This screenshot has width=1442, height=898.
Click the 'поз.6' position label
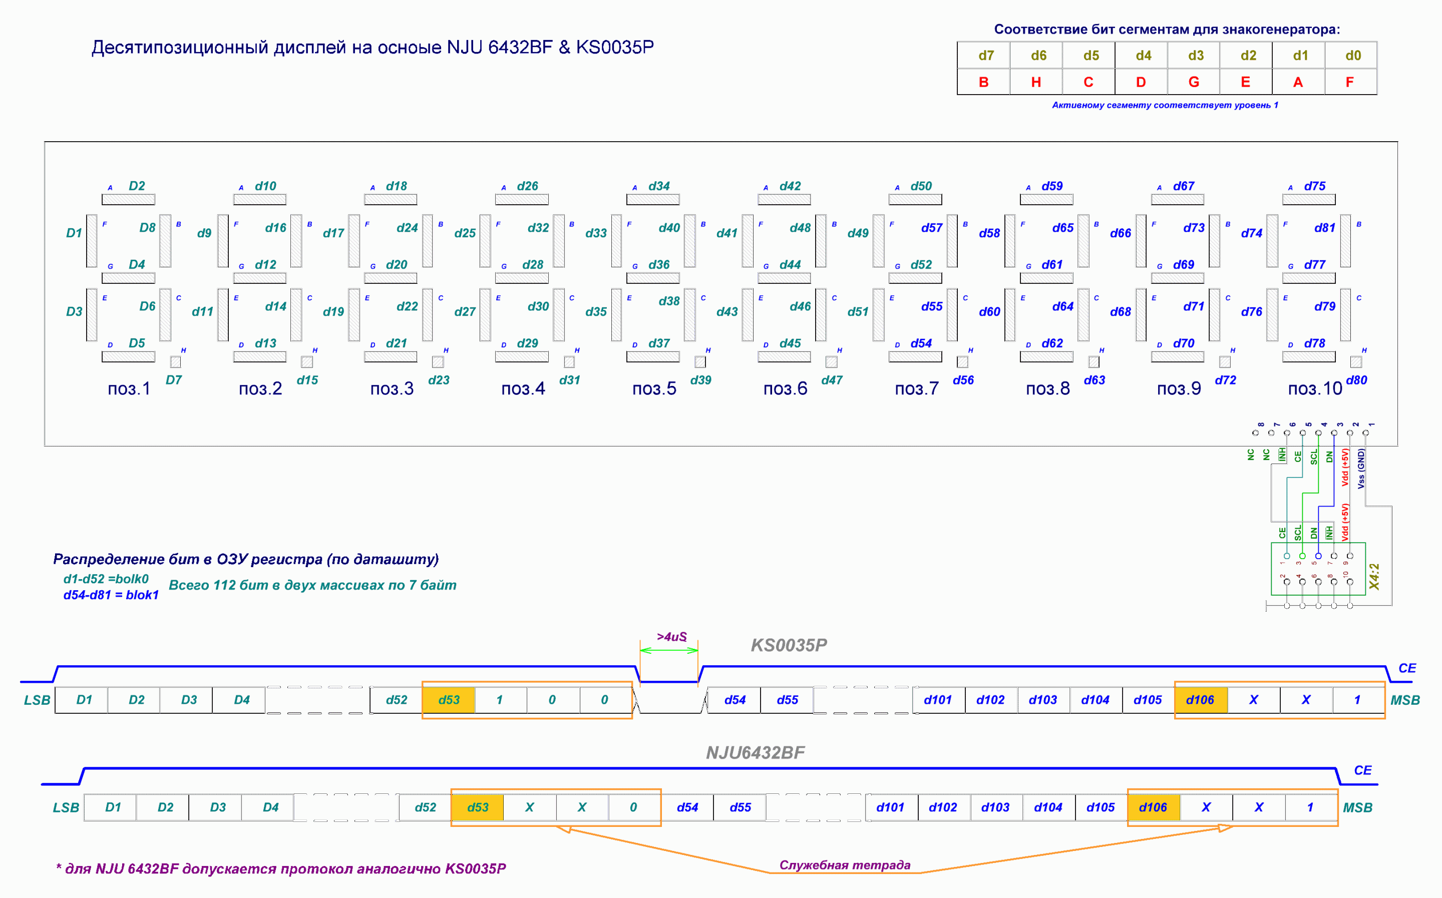click(x=785, y=389)
